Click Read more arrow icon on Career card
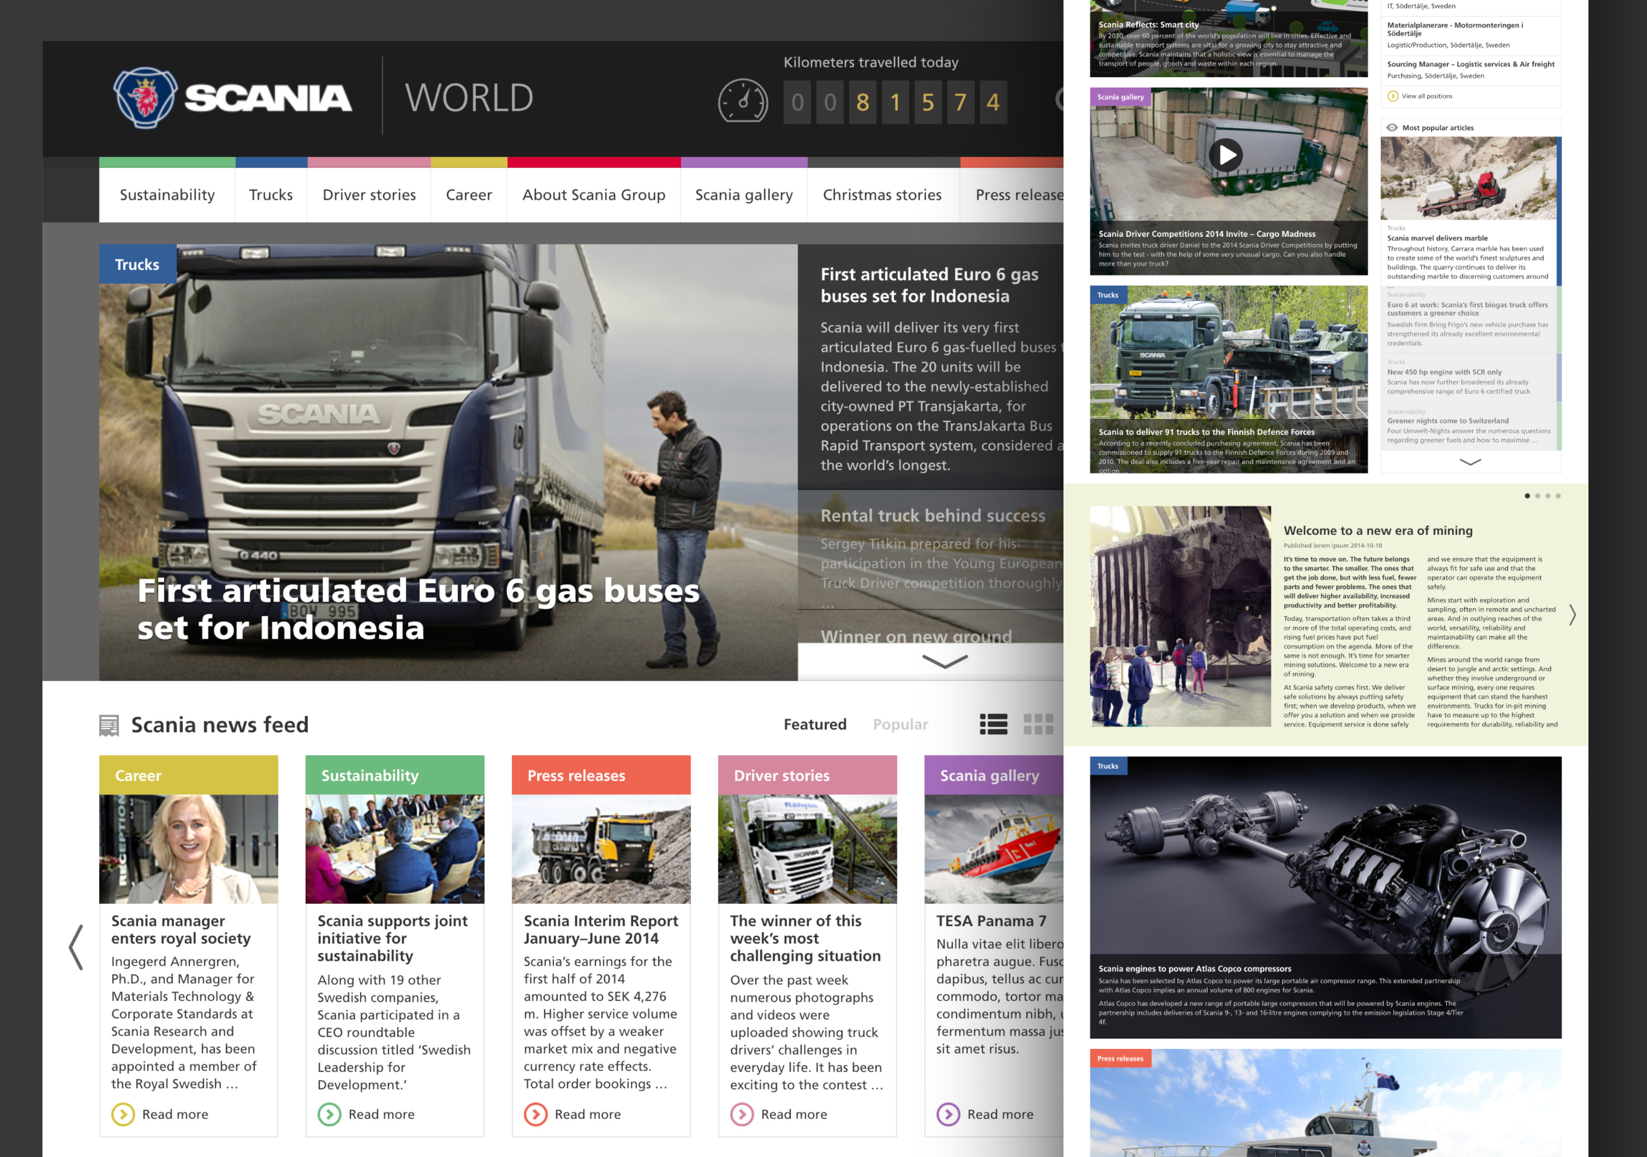1647x1157 pixels. [124, 1114]
